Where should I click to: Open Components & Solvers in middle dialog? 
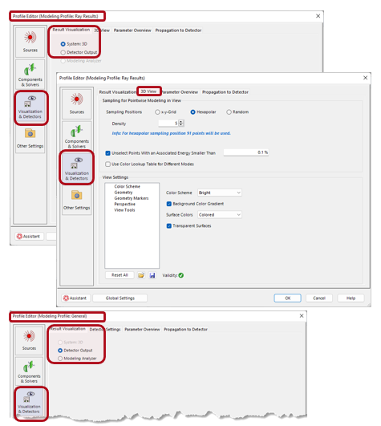click(x=76, y=136)
